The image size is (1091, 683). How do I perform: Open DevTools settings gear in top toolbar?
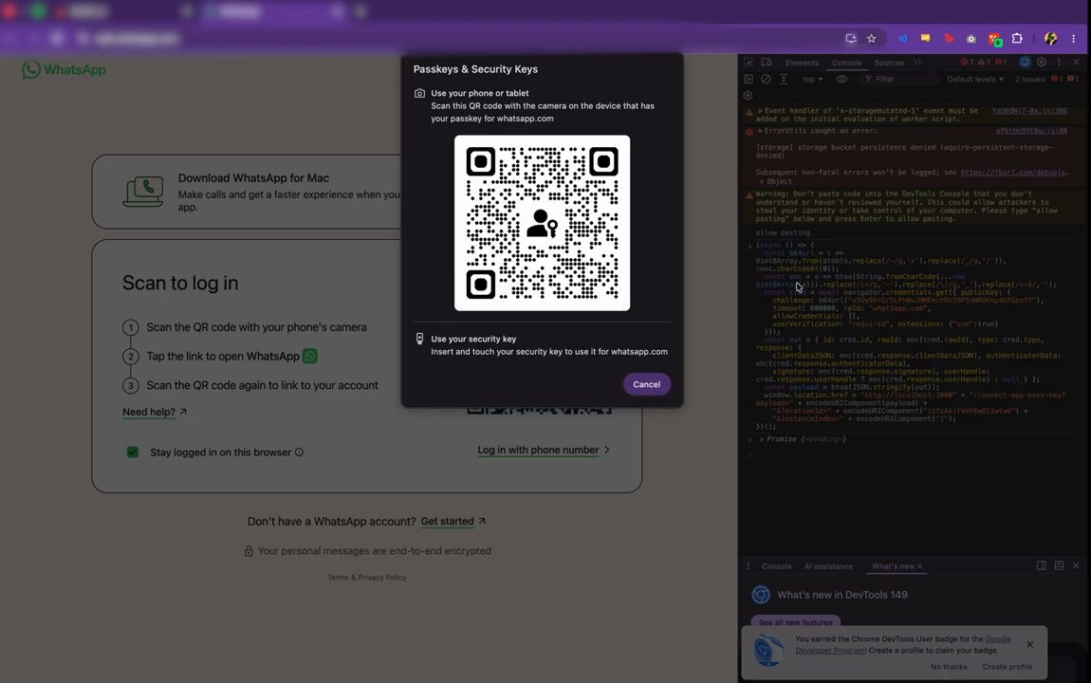coord(1042,62)
